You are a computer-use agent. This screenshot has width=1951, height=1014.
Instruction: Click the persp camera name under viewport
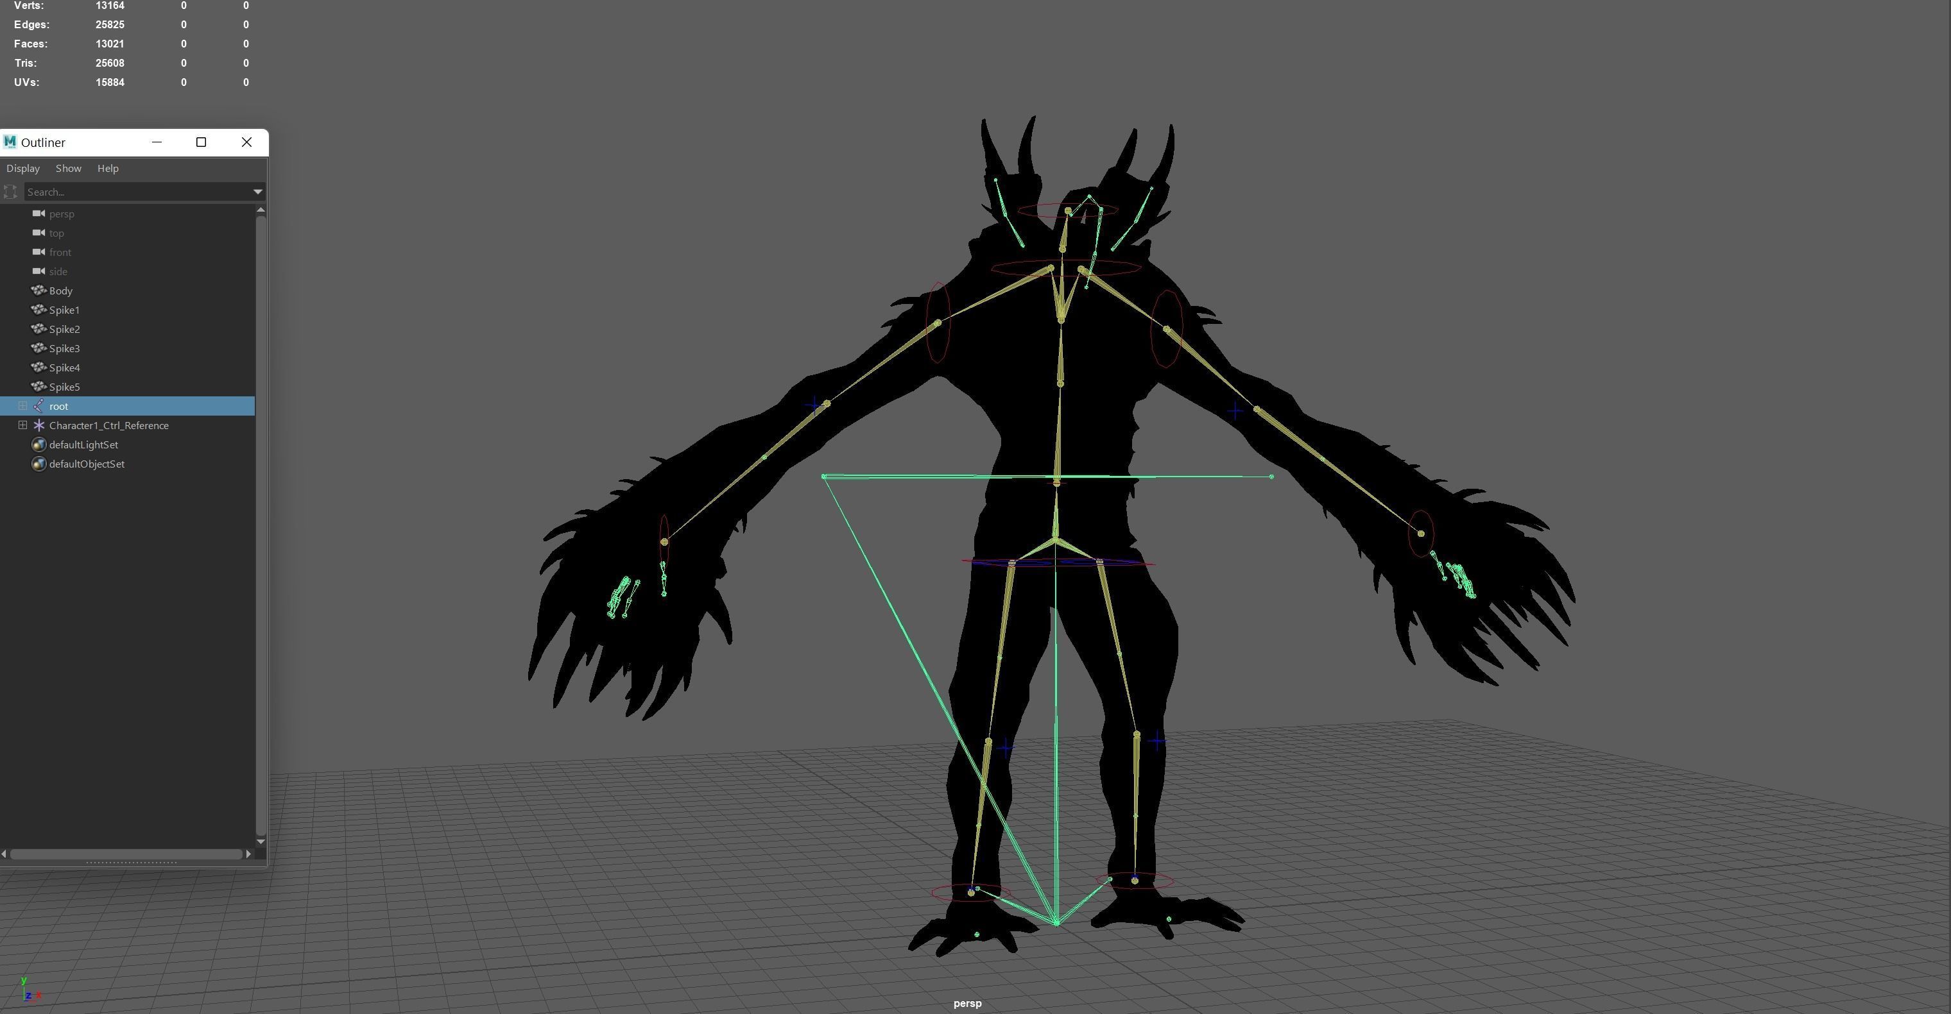tap(967, 1003)
